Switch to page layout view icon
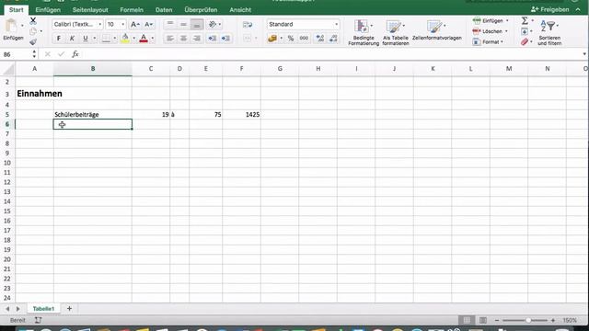The width and height of the screenshot is (589, 331). [x=483, y=321]
